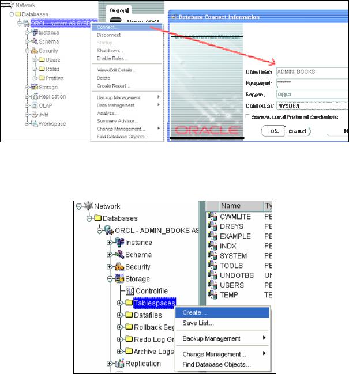349x374 pixels.
Task: Click the Workspace icon in upper tree
Action: 35,123
